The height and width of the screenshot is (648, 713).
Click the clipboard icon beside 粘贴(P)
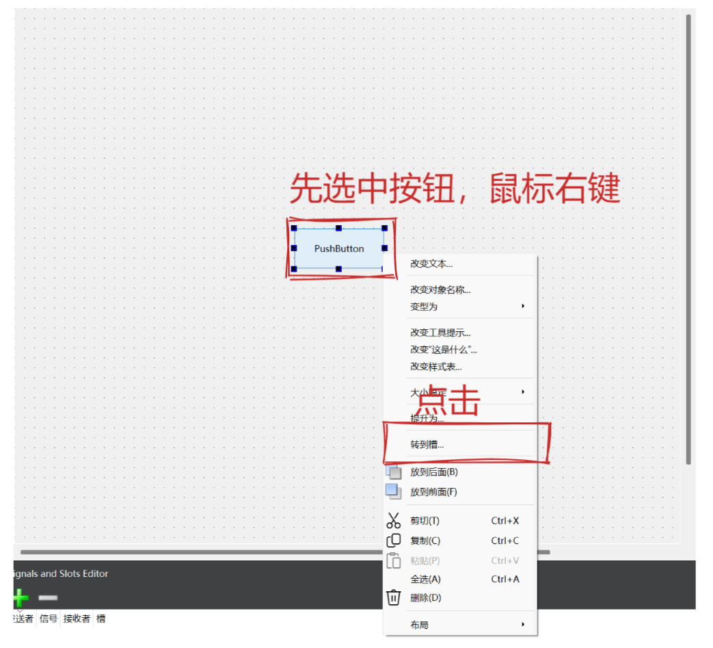(393, 560)
